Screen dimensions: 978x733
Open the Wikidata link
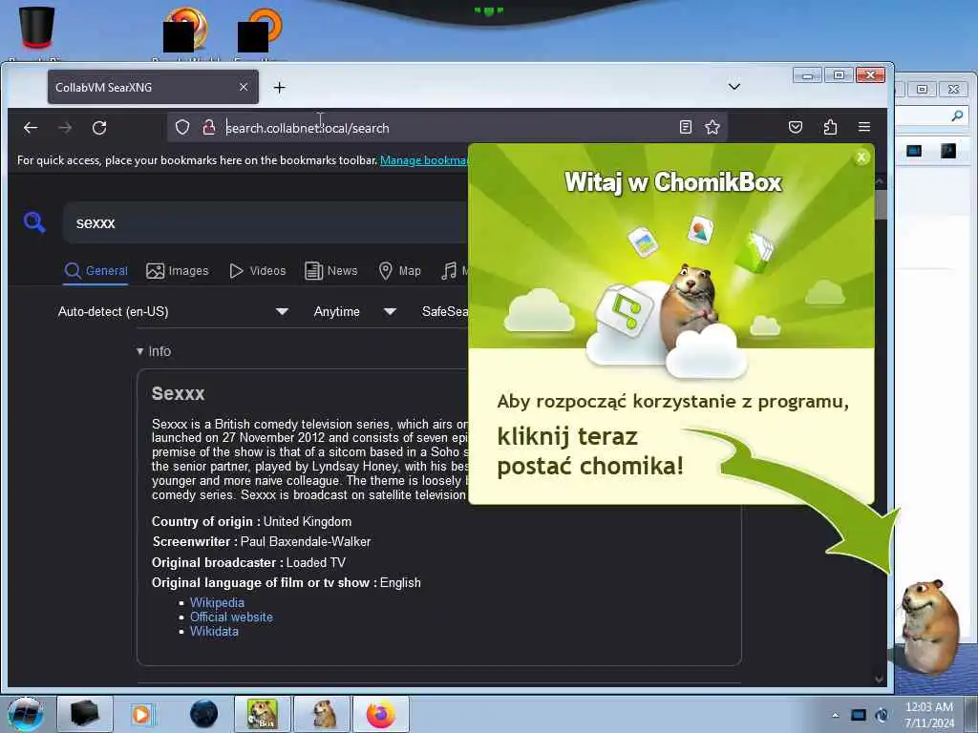pyautogui.click(x=214, y=632)
